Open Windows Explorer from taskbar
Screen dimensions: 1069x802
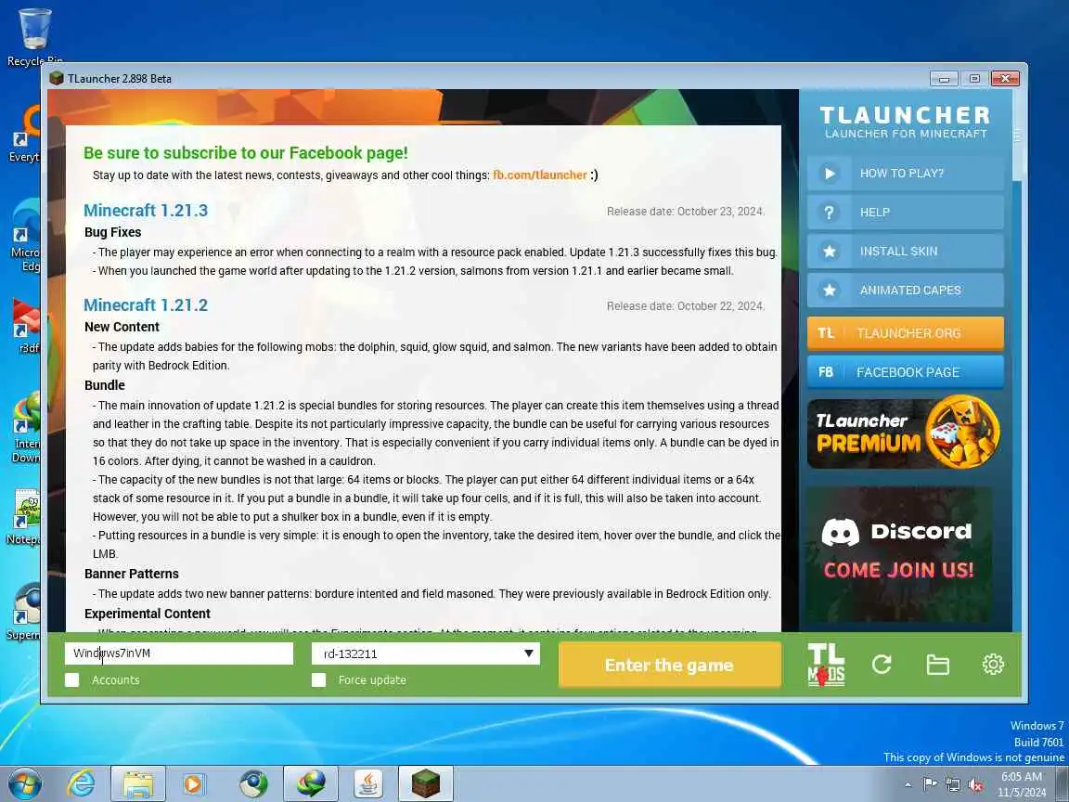(137, 784)
